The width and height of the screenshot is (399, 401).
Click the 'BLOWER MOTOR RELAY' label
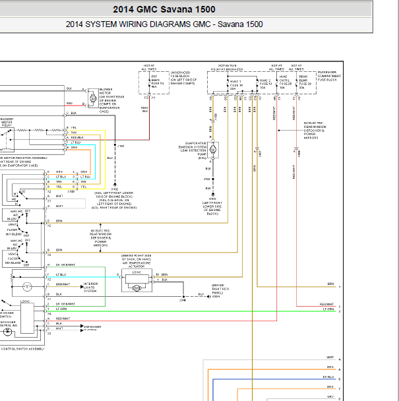[x=7, y=122]
